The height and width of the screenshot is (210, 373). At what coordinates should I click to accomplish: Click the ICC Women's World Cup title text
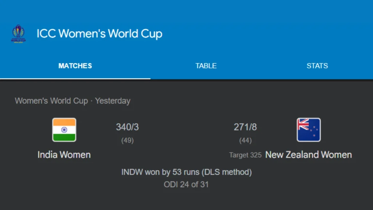pyautogui.click(x=99, y=34)
